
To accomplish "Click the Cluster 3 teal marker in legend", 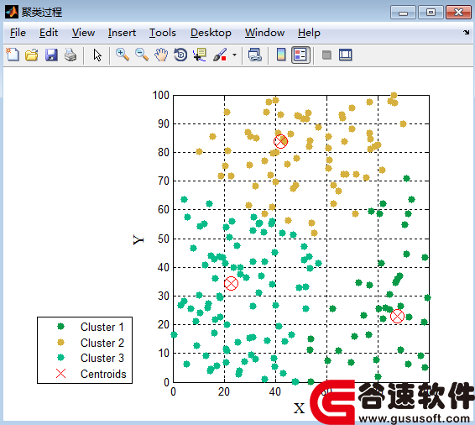I will 60,358.
